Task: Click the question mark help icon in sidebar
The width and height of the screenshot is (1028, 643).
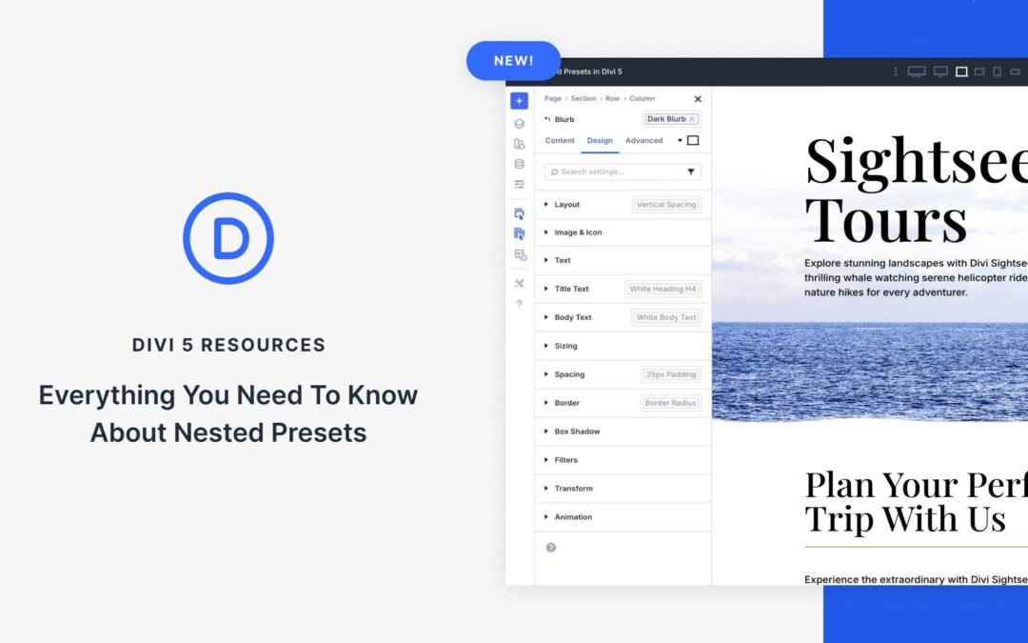Action: [519, 304]
